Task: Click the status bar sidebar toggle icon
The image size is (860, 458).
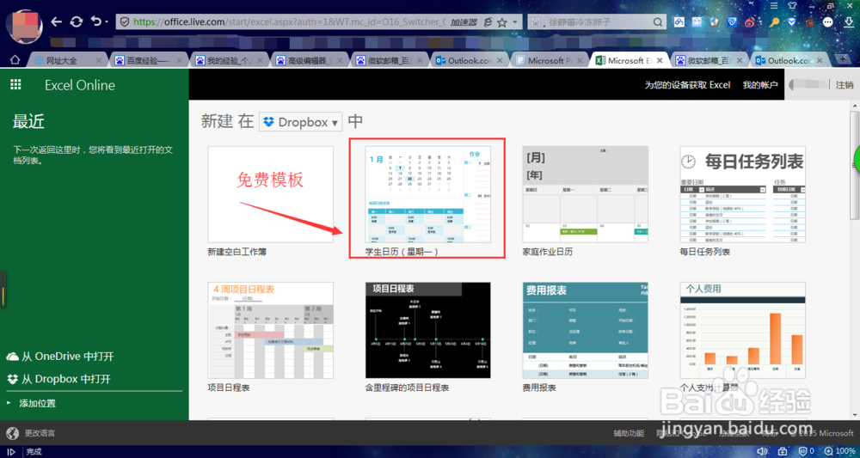Action: pyautogui.click(x=11, y=451)
